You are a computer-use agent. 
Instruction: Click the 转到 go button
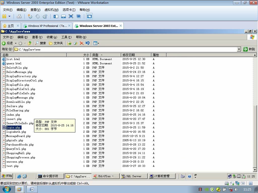249,49
